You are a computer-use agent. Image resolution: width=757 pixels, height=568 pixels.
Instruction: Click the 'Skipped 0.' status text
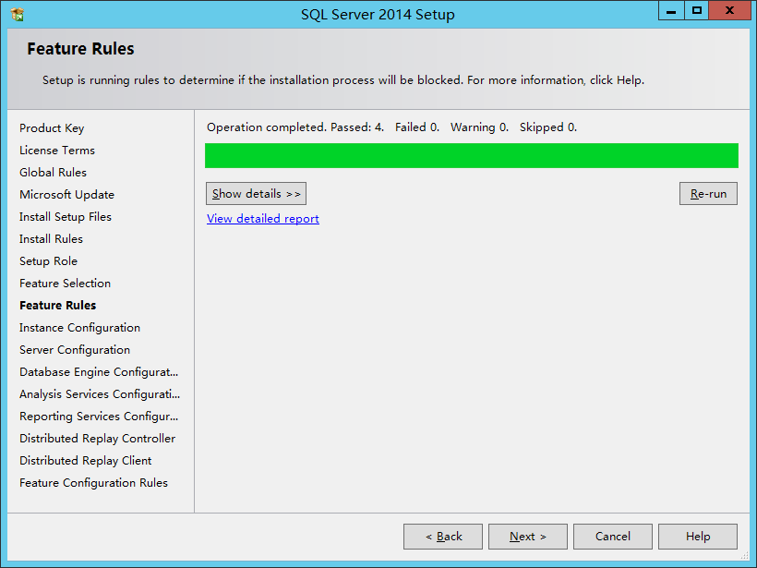pyautogui.click(x=548, y=127)
